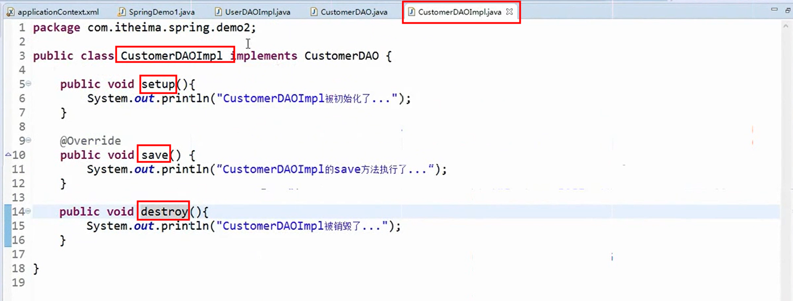Collapse the setup method at line 5
This screenshot has width=793, height=301.
tap(29, 83)
